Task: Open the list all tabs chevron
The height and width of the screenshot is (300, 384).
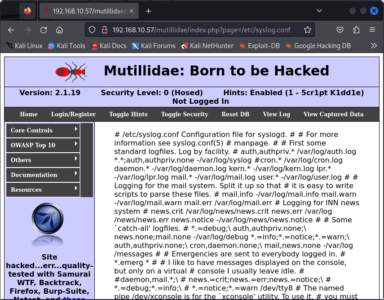Action: click(x=319, y=11)
